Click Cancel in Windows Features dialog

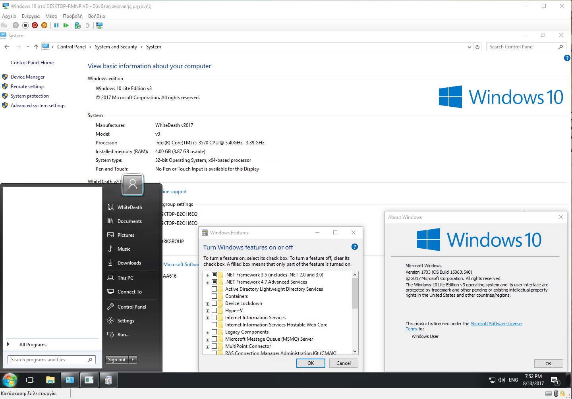coord(343,363)
